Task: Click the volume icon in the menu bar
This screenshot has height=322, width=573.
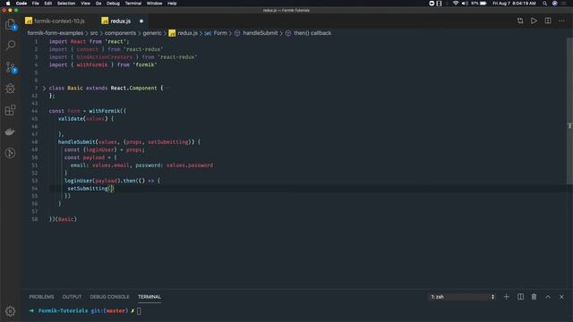Action: pyautogui.click(x=465, y=4)
